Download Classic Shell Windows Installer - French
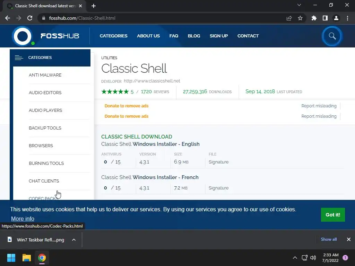355x266 pixels. 150,177
